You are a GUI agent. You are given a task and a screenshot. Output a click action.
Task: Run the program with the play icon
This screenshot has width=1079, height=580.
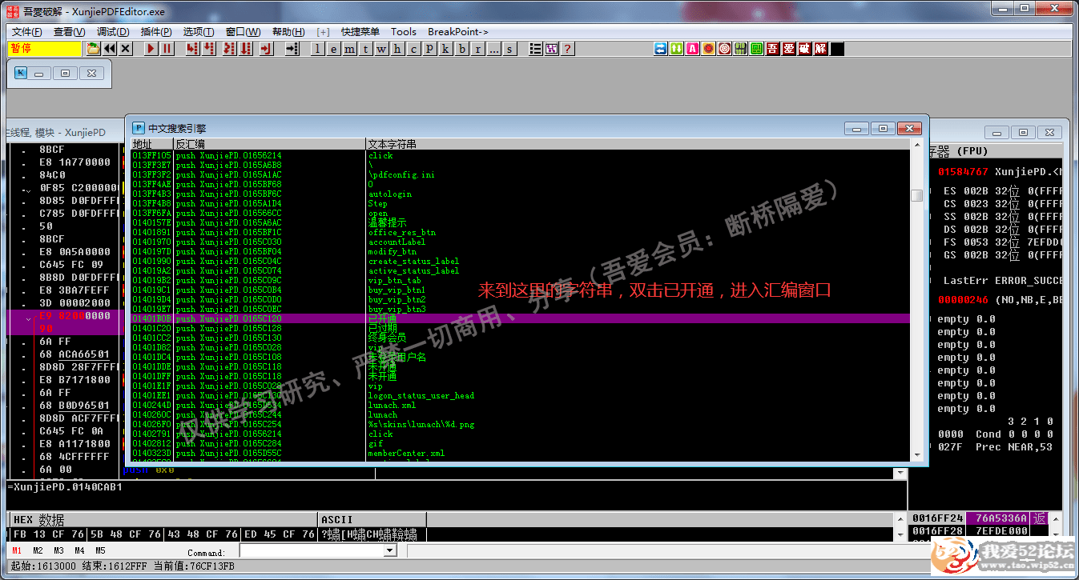point(151,49)
